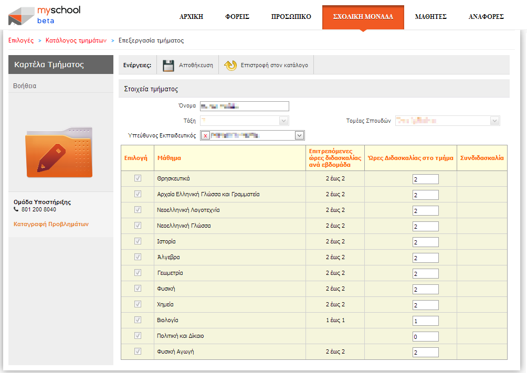Screen dimensions: 527x373
Task: Open the ΦΟΡΕΙΣ menu
Action: 237,16
